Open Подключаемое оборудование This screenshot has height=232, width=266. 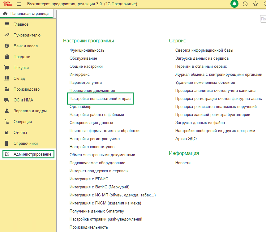click(97, 163)
